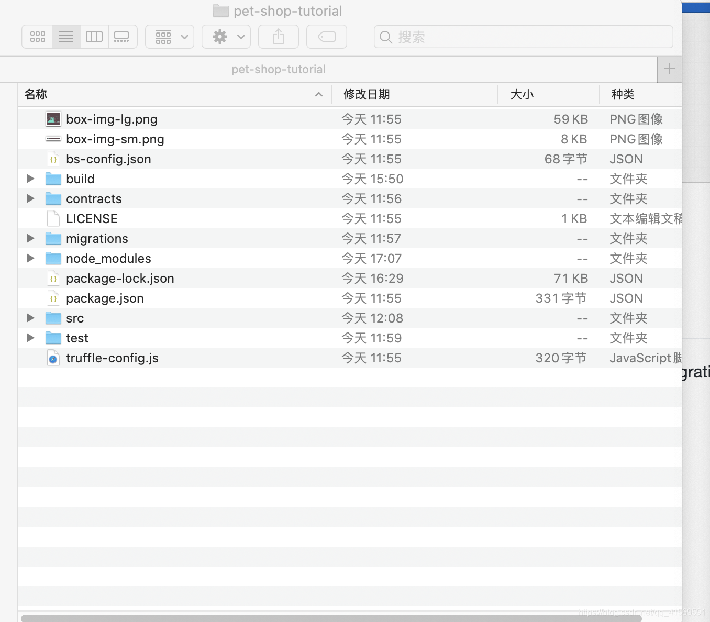Expand the node_modules folder
Image resolution: width=710 pixels, height=622 pixels.
(x=30, y=258)
